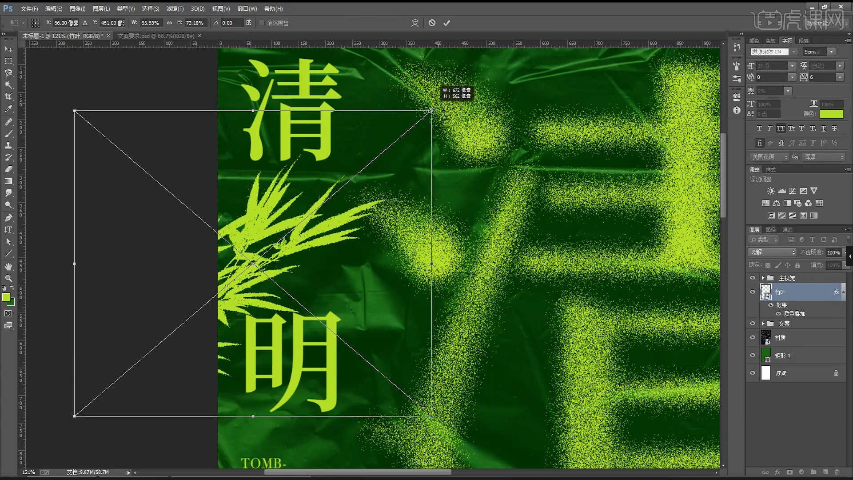Expand the 文案 layer group
This screenshot has width=853, height=480.
click(x=763, y=324)
